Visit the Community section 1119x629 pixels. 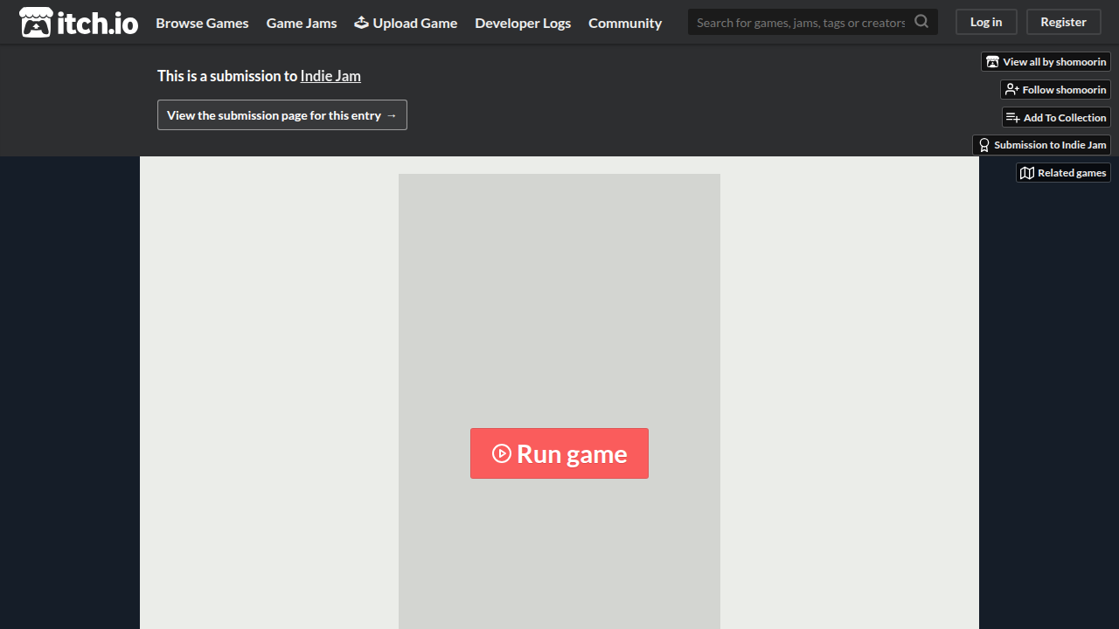(x=625, y=23)
